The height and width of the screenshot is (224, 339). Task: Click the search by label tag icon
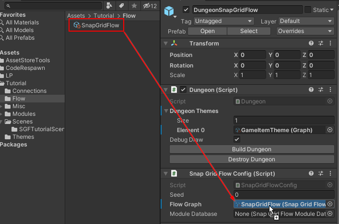(122, 6)
